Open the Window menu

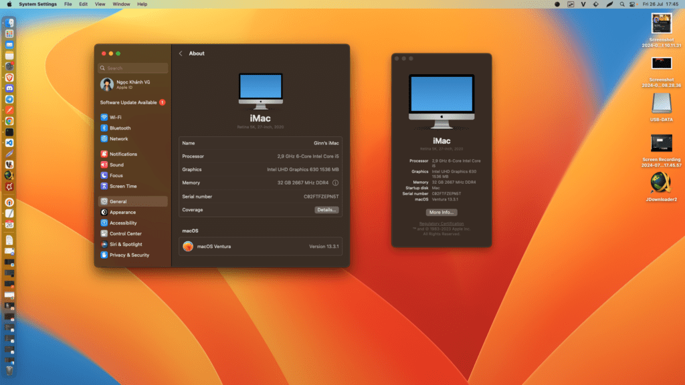point(121,5)
